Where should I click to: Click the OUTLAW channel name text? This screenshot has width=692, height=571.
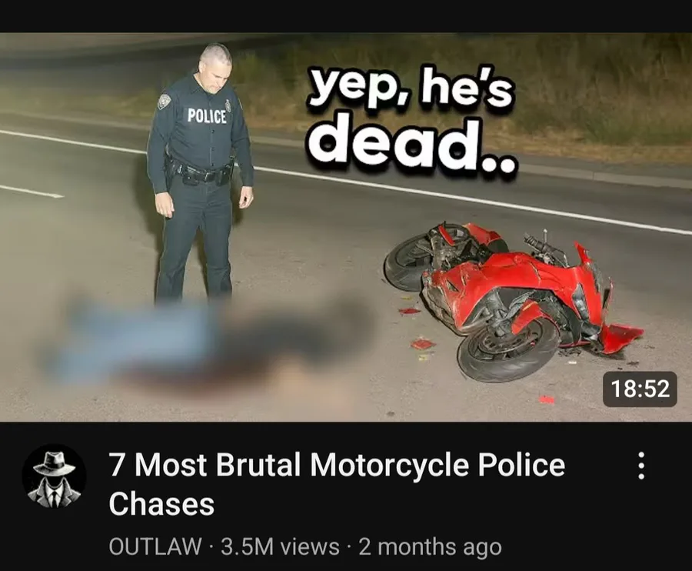coord(155,546)
